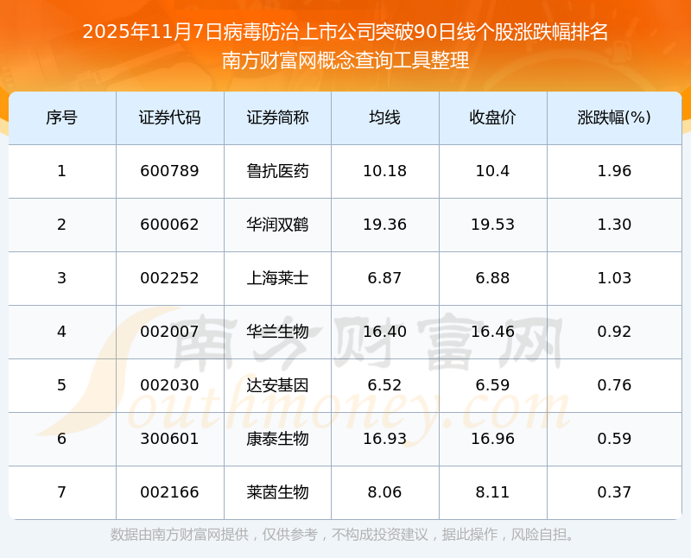Click the 达安基因 stock name
The image size is (691, 558).
click(x=277, y=385)
